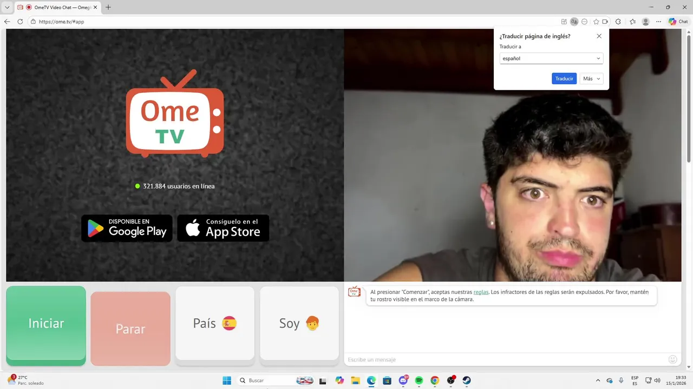Open the Windows Start menu
The image size is (693, 389).
(x=226, y=380)
